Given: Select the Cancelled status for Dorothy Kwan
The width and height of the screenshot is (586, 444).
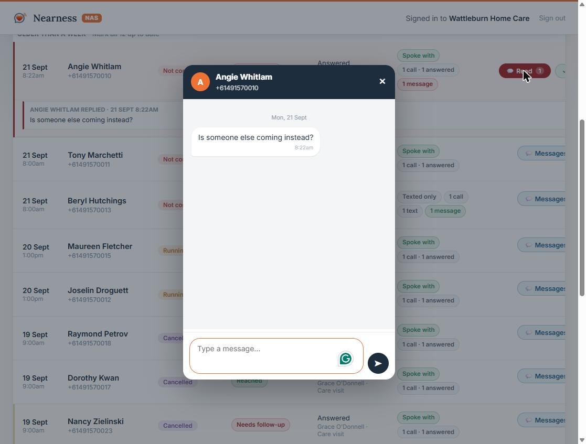Looking at the screenshot, I should [x=177, y=382].
